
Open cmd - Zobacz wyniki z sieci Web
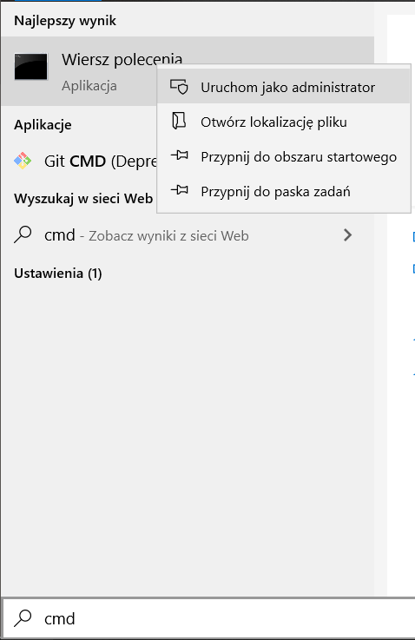click(188, 235)
